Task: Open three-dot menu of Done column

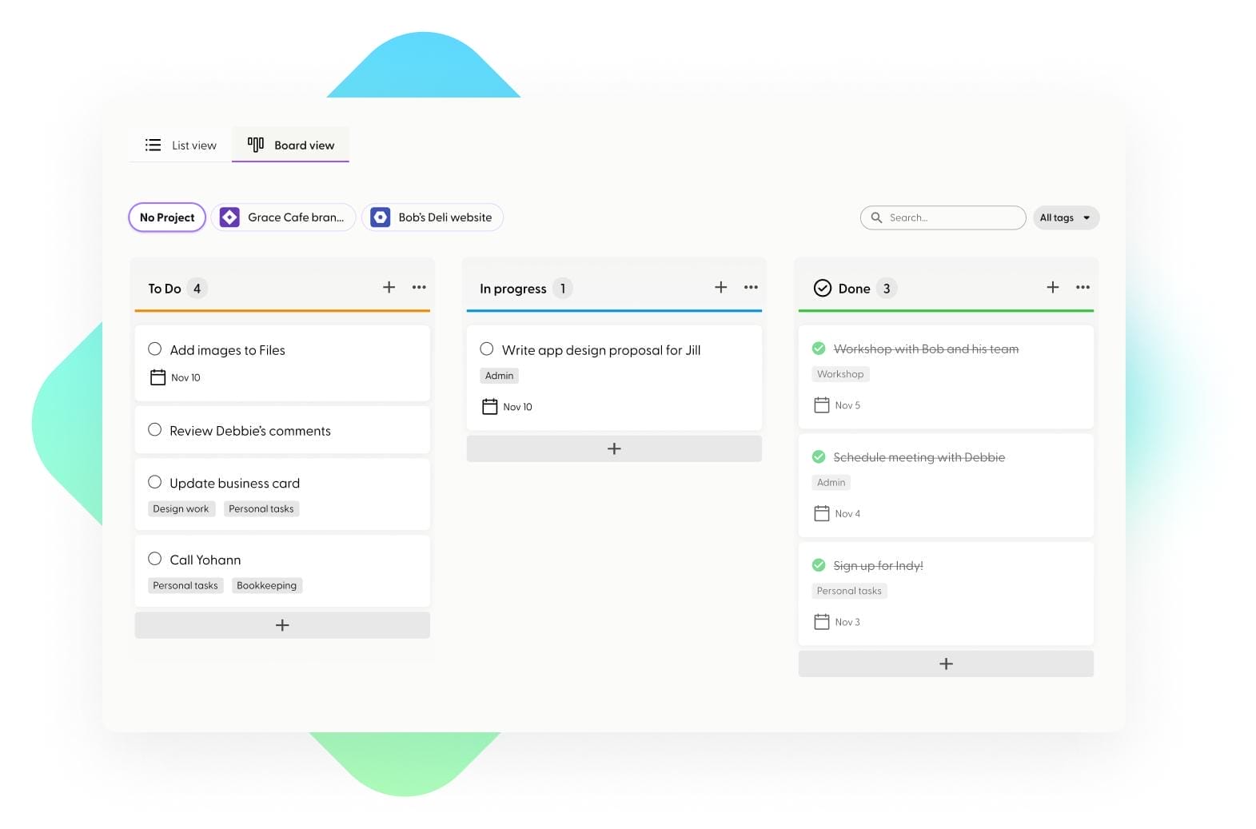Action: pyautogui.click(x=1083, y=287)
